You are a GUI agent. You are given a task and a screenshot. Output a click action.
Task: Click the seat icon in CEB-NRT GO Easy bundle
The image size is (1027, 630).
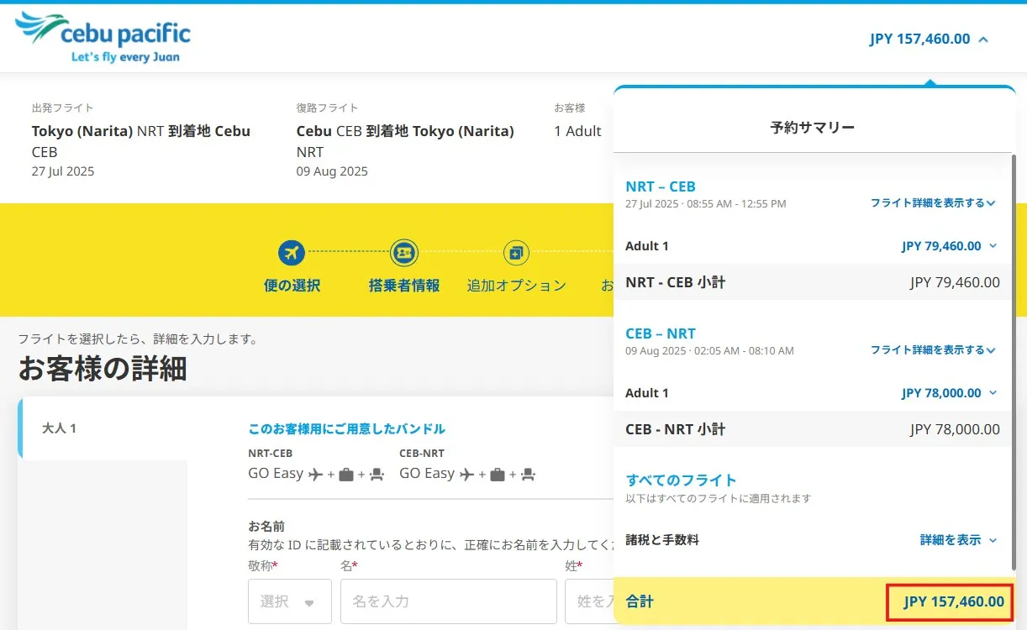tap(528, 473)
